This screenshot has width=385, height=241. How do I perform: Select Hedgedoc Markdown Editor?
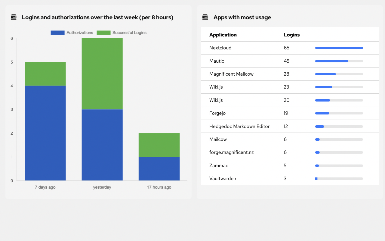[x=290, y=126]
